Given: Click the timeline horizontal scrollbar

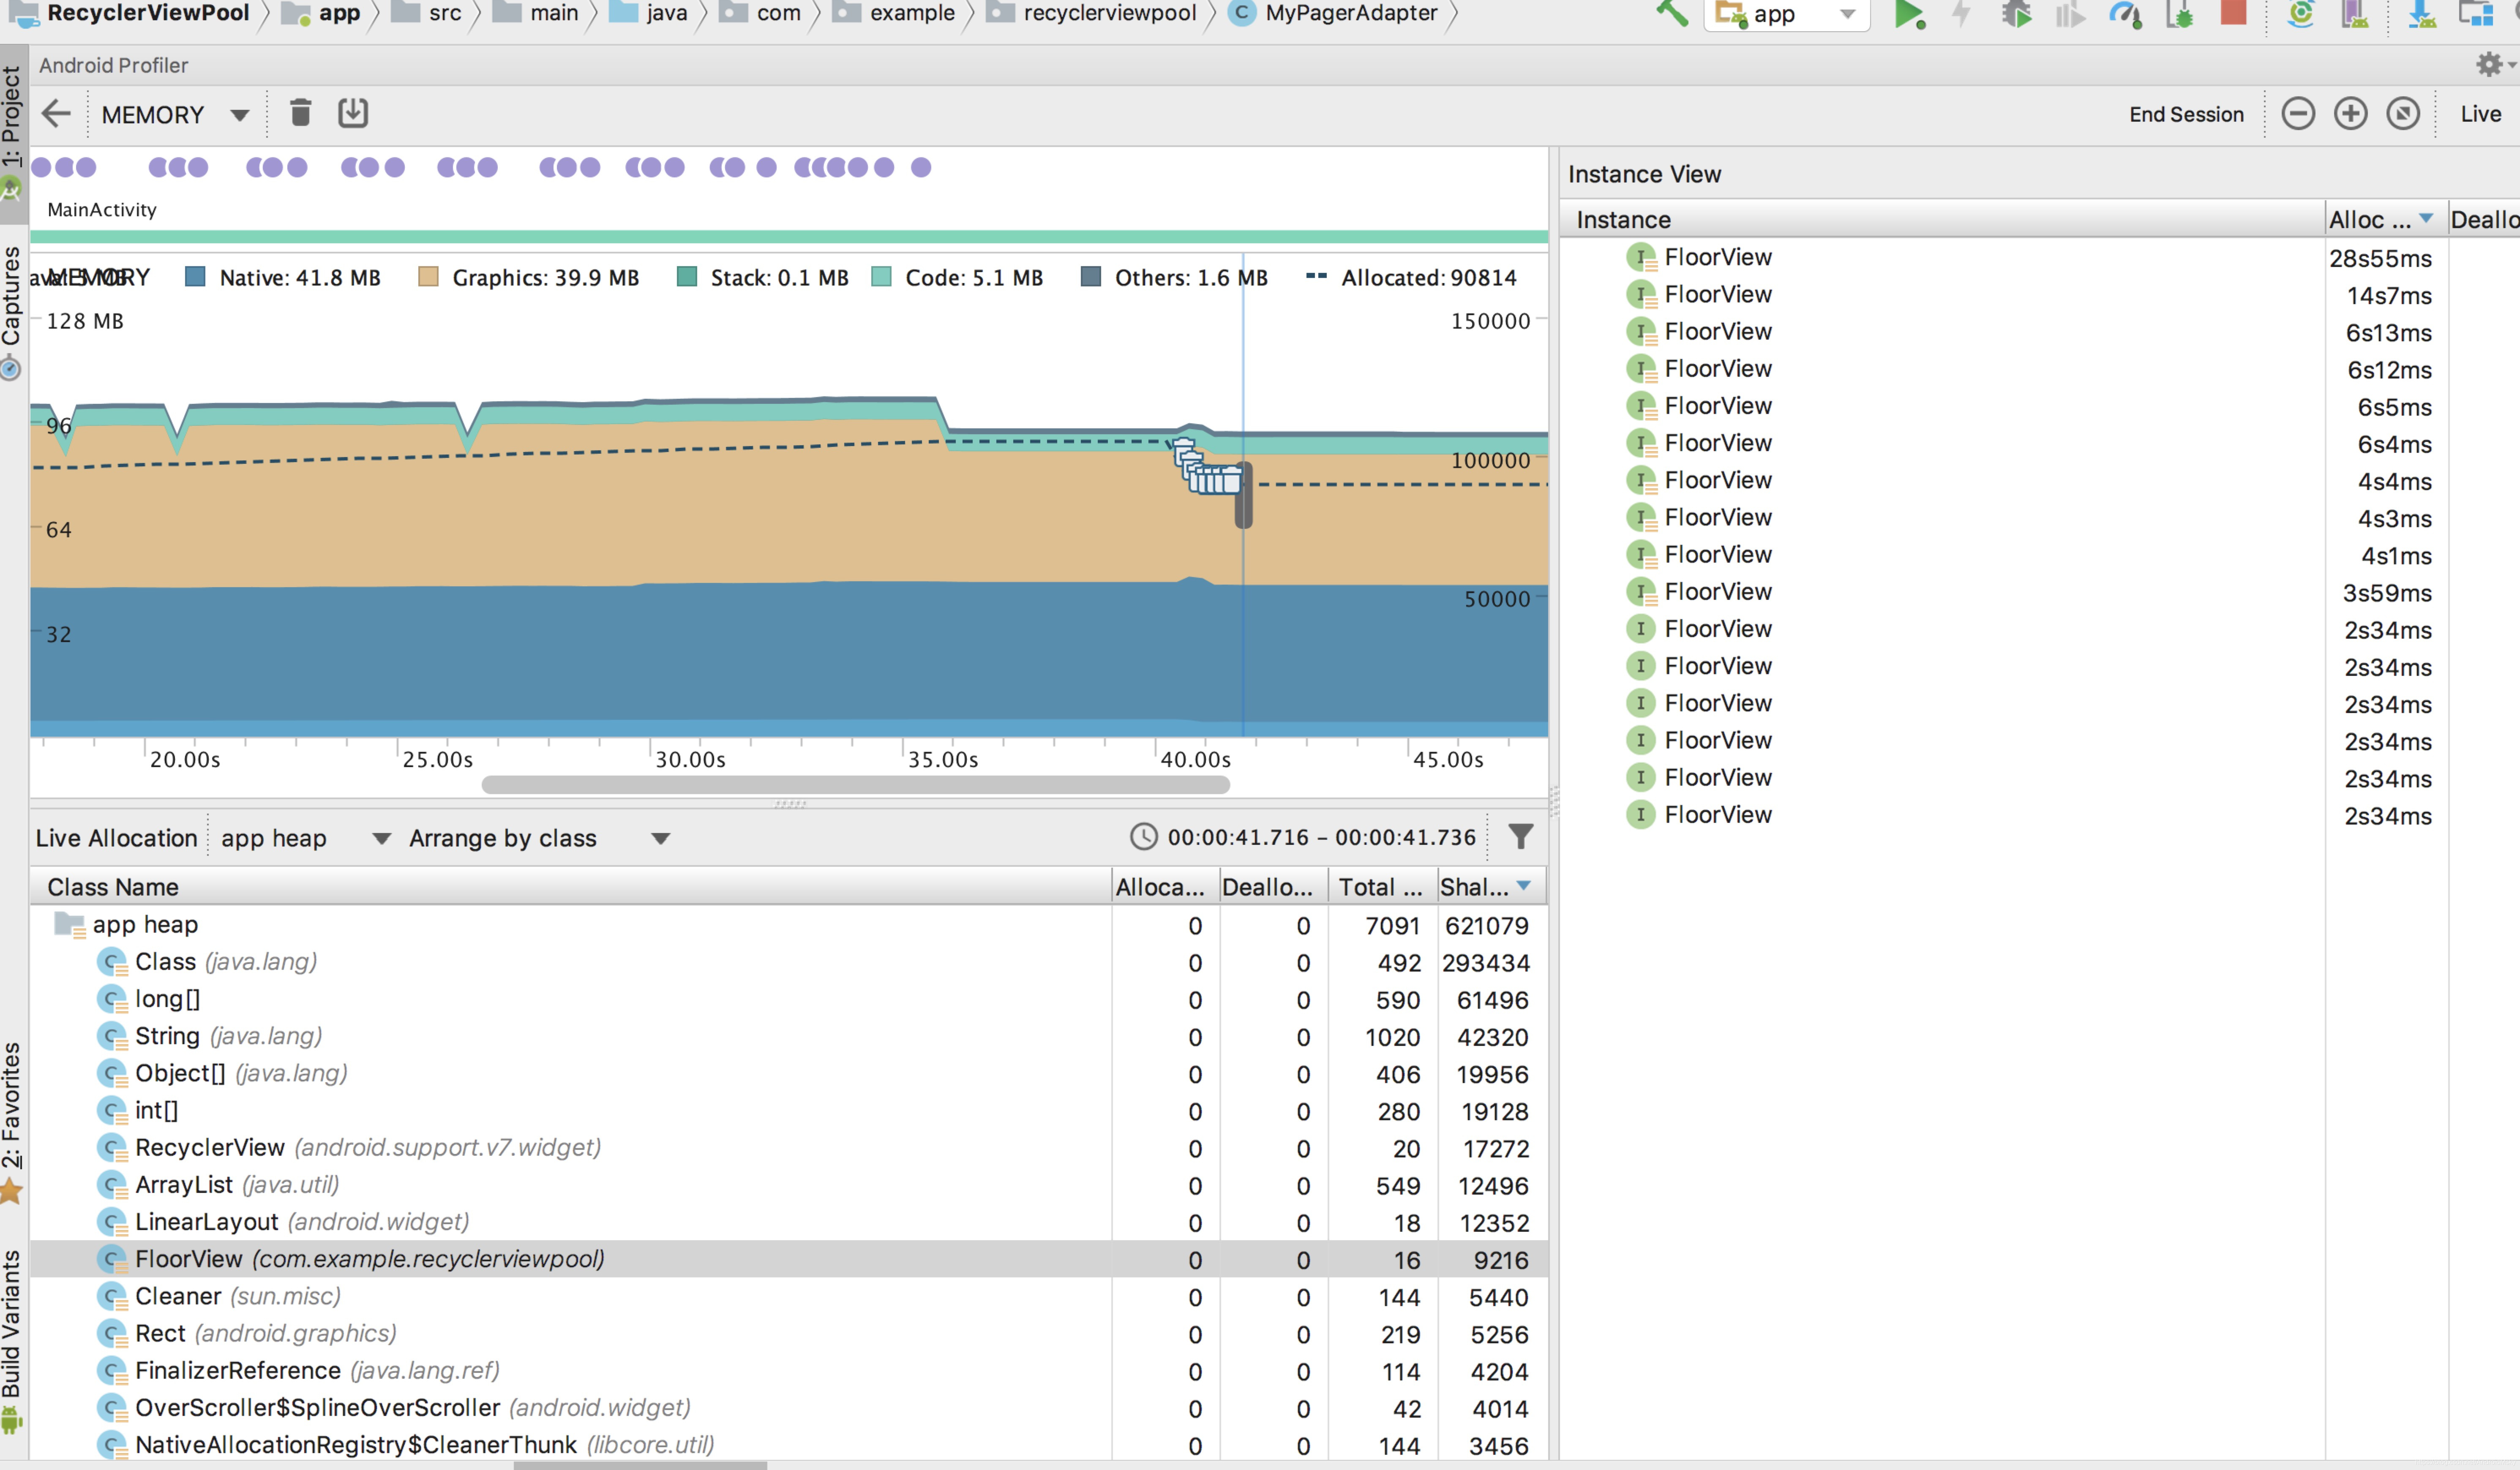Looking at the screenshot, I should pyautogui.click(x=855, y=785).
